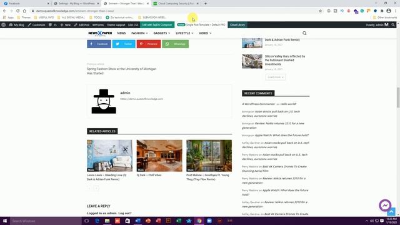Open the Windows Start menu
400x225 pixels.
5,221
